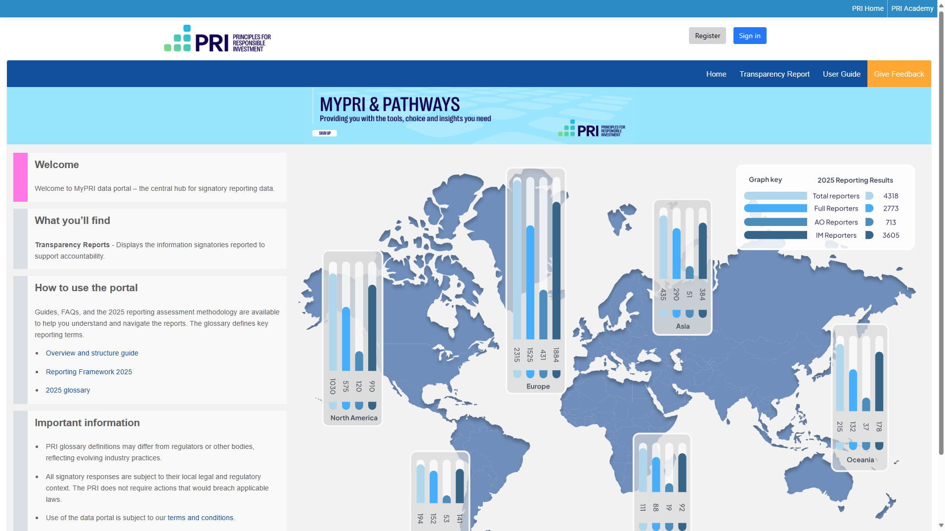
Task: Click the PRI logo in the header
Action: pyautogui.click(x=217, y=39)
